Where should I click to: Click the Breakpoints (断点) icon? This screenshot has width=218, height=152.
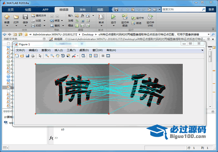pos(101,17)
